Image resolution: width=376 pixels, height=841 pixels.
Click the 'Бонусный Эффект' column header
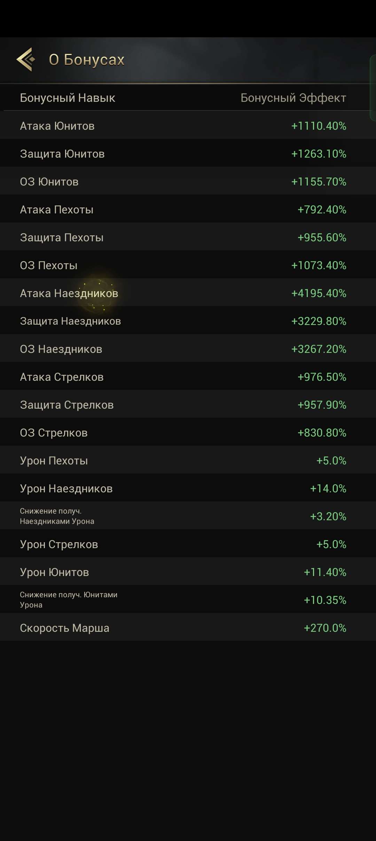click(x=293, y=98)
